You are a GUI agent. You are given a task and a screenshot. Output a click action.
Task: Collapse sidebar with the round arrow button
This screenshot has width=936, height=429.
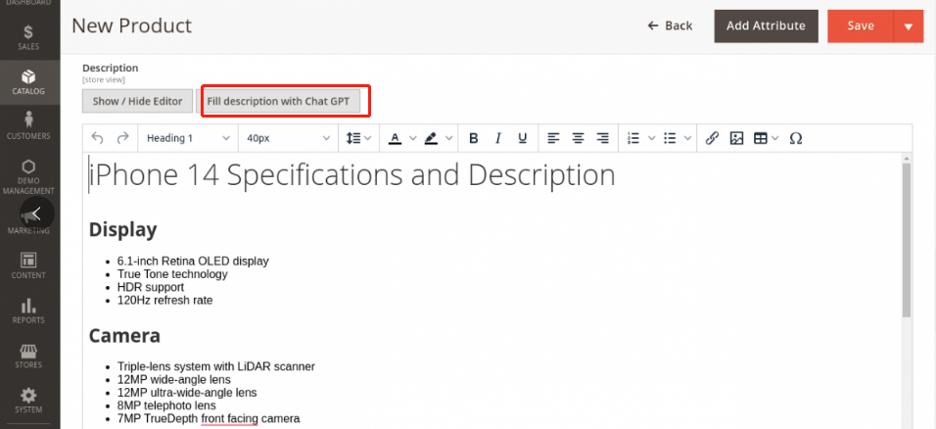pyautogui.click(x=37, y=214)
